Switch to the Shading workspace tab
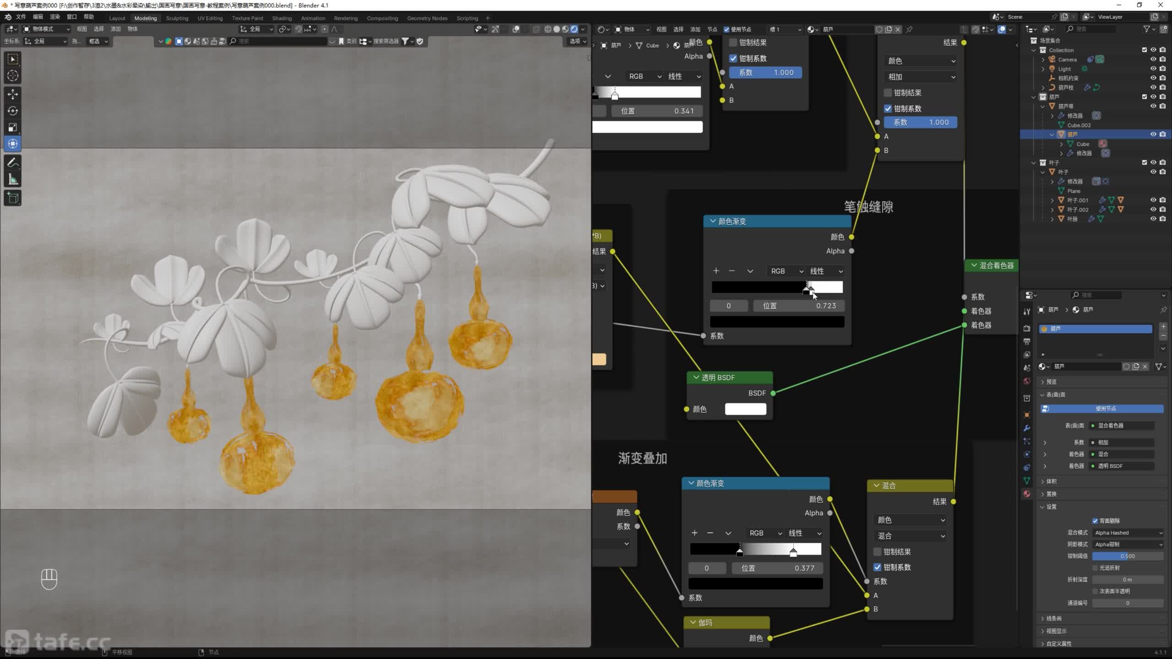The height and width of the screenshot is (659, 1172). coord(282,18)
